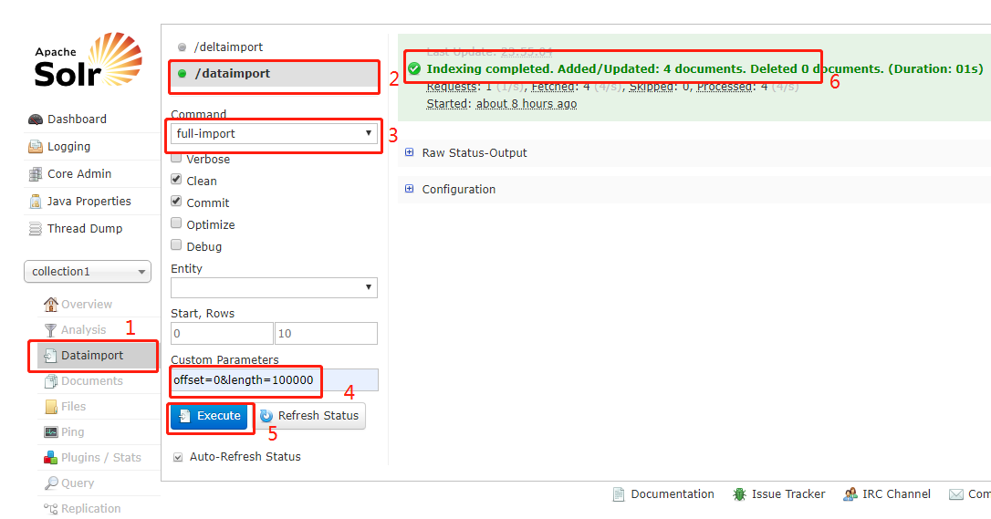Open the Replication section
Screen dimensions: 991x519
[x=90, y=509]
